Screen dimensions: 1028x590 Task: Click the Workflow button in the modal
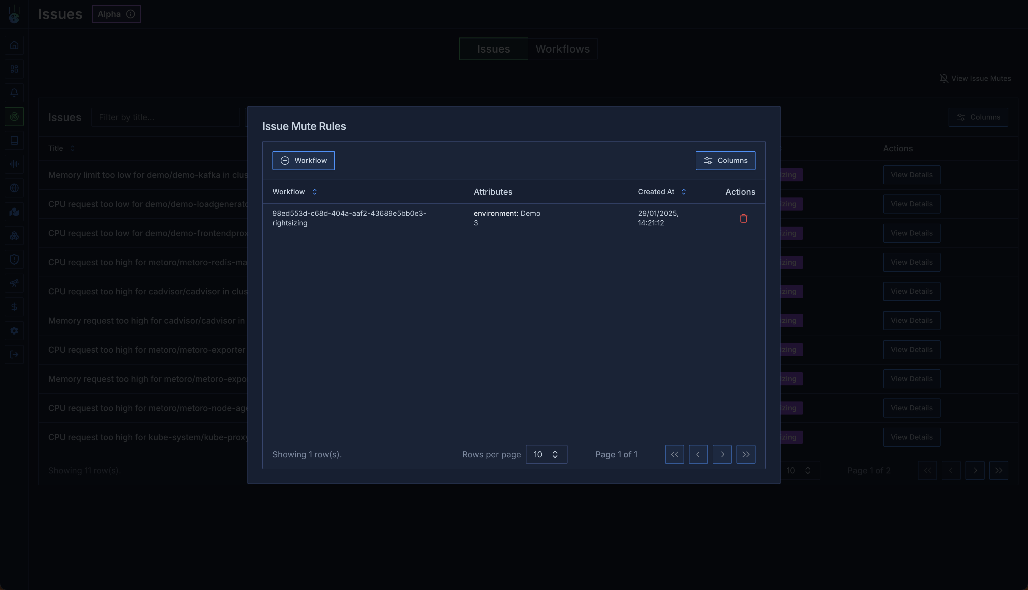click(x=303, y=161)
